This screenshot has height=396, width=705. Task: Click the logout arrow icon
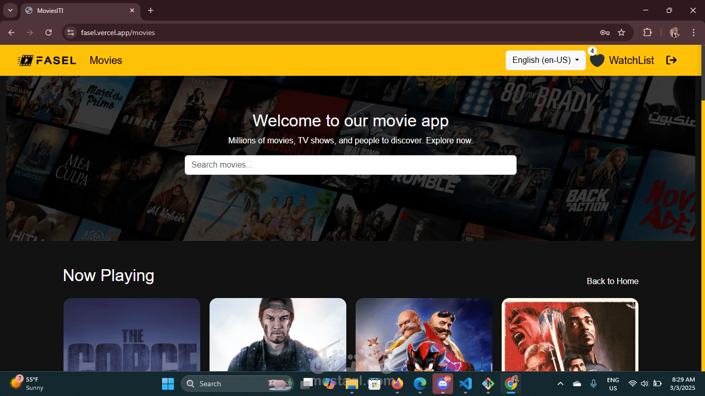tap(671, 60)
